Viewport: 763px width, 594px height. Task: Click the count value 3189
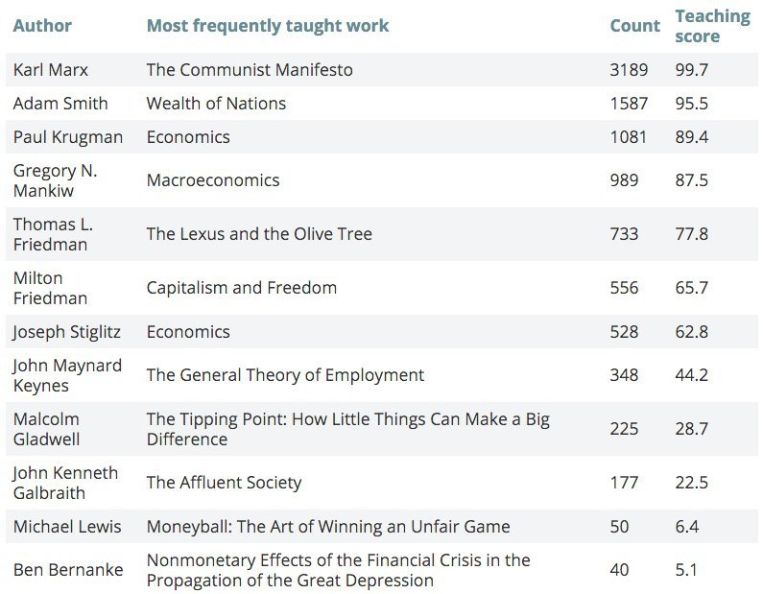click(629, 70)
